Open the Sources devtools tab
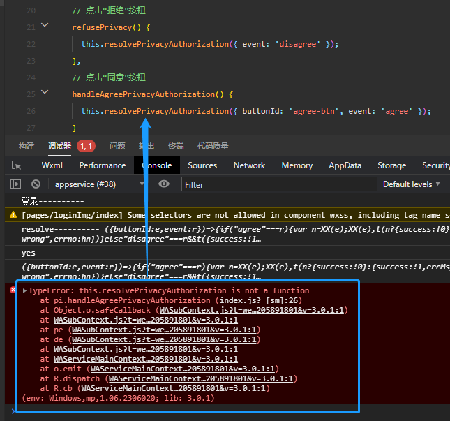Image resolution: width=450 pixels, height=421 pixels. coord(202,165)
